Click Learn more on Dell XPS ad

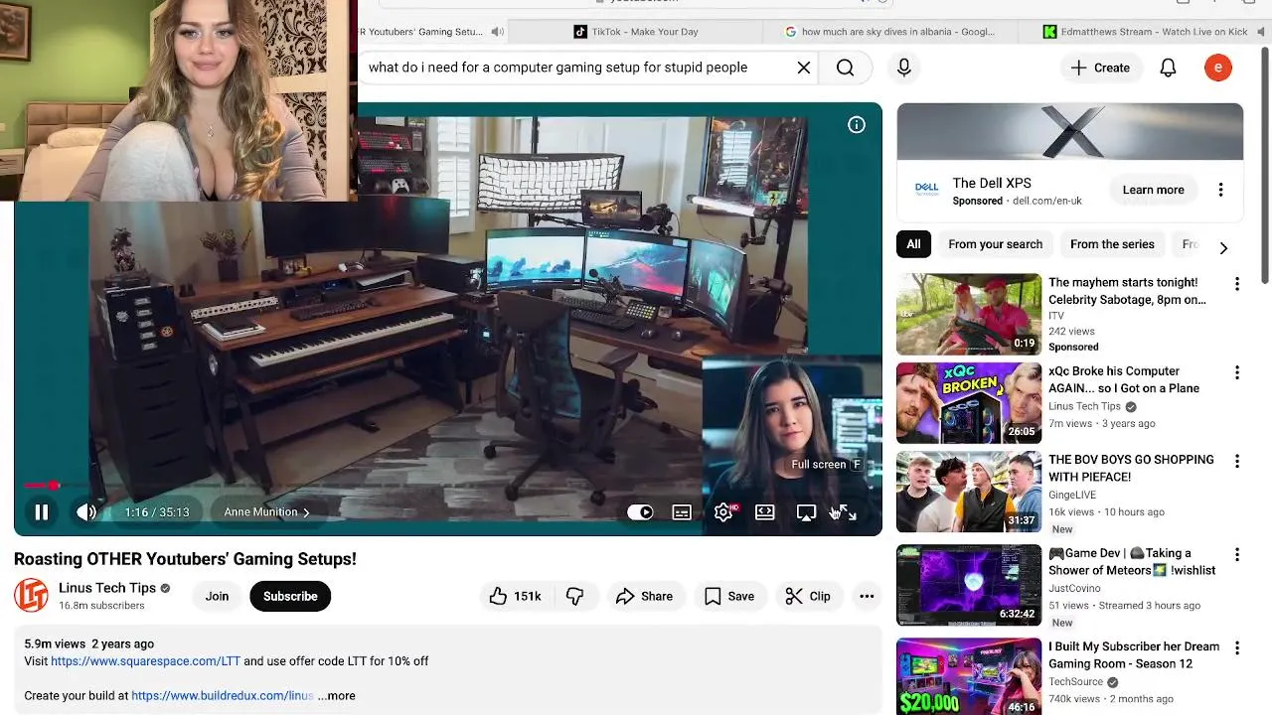point(1153,190)
